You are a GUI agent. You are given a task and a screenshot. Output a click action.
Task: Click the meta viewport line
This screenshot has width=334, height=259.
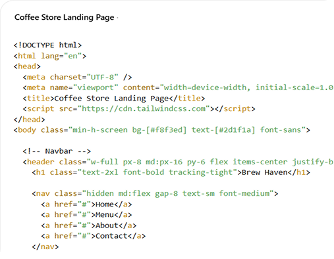(x=178, y=87)
